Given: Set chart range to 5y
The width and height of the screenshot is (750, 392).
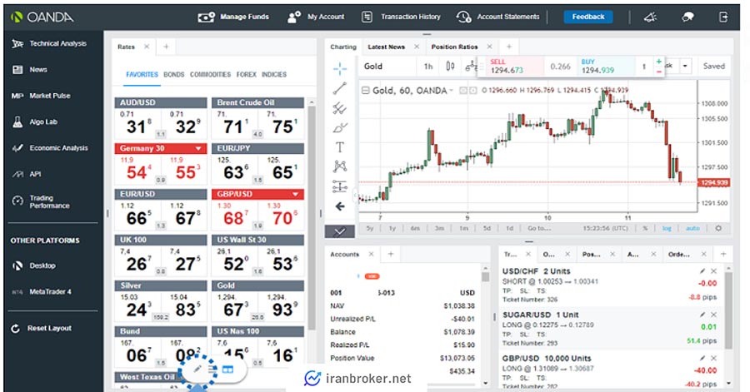Looking at the screenshot, I should point(370,229).
